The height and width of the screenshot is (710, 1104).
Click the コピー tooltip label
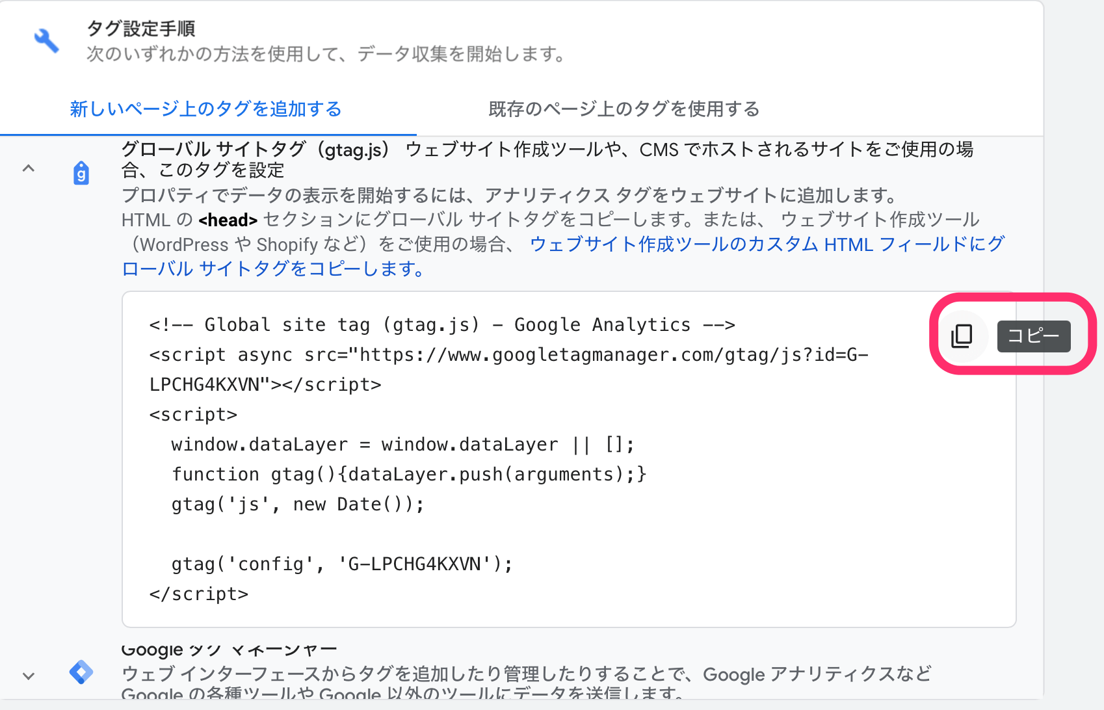point(1033,336)
